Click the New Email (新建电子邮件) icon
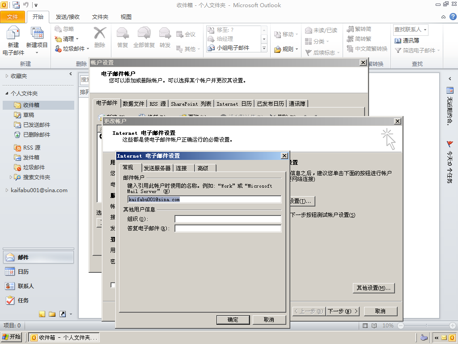 click(13, 33)
